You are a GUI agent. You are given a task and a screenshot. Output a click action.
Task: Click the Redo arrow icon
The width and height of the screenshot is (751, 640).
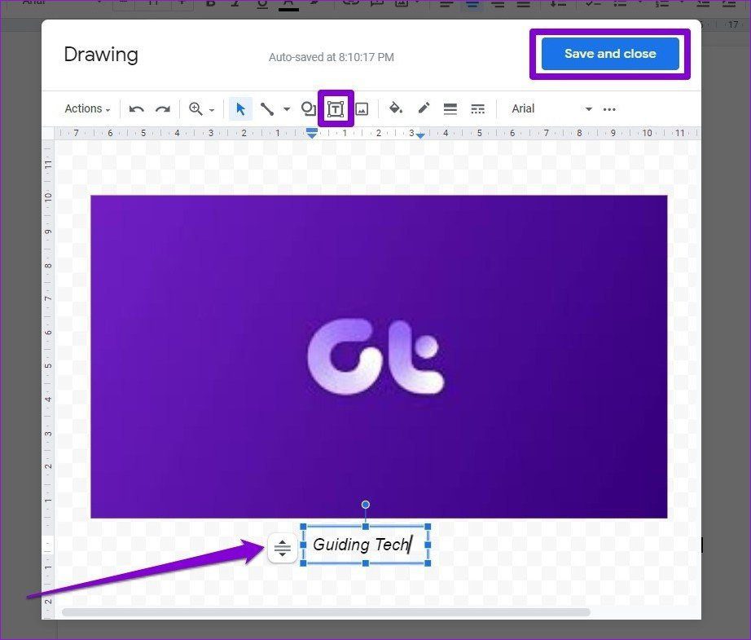pyautogui.click(x=163, y=109)
